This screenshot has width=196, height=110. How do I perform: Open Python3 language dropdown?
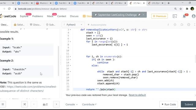click(73, 25)
